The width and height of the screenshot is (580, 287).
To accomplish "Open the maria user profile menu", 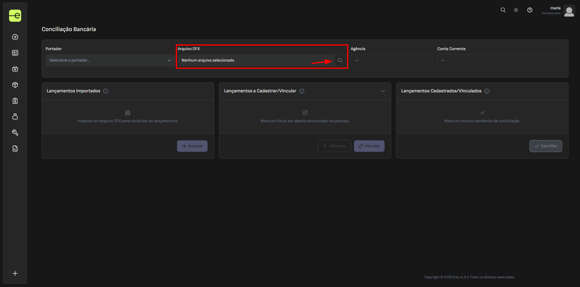I will pyautogui.click(x=558, y=11).
